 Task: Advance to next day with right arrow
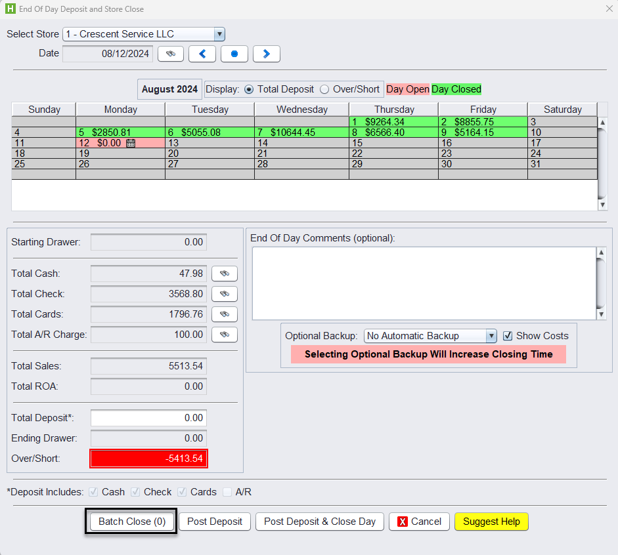coord(267,54)
